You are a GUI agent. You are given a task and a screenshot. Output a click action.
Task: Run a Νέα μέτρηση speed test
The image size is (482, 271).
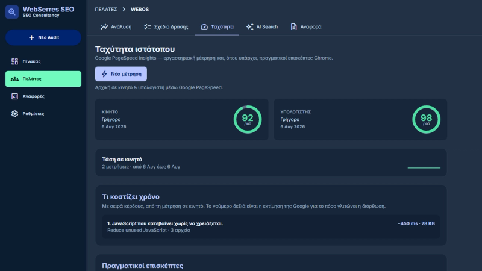121,74
